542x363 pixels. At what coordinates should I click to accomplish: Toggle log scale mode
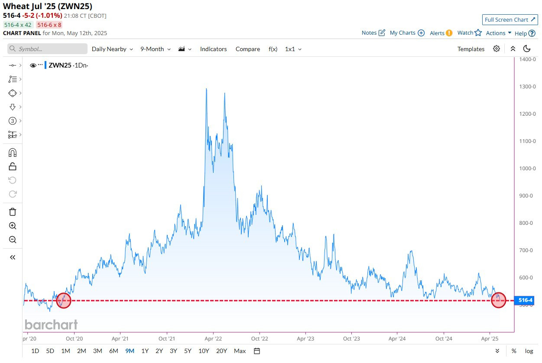529,351
